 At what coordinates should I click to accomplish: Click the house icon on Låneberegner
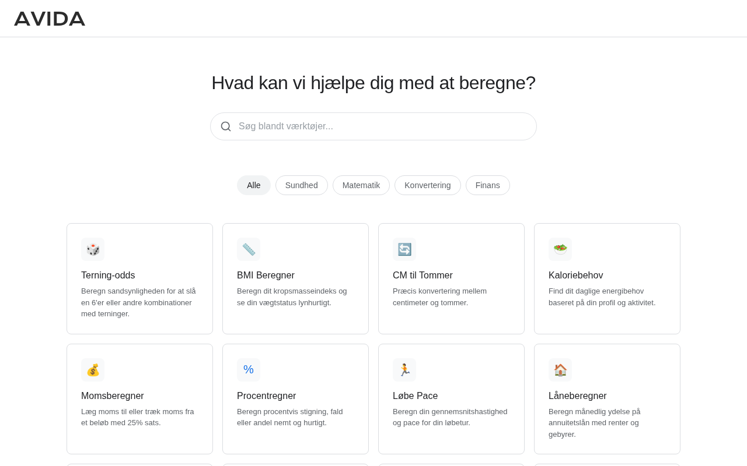click(560, 370)
